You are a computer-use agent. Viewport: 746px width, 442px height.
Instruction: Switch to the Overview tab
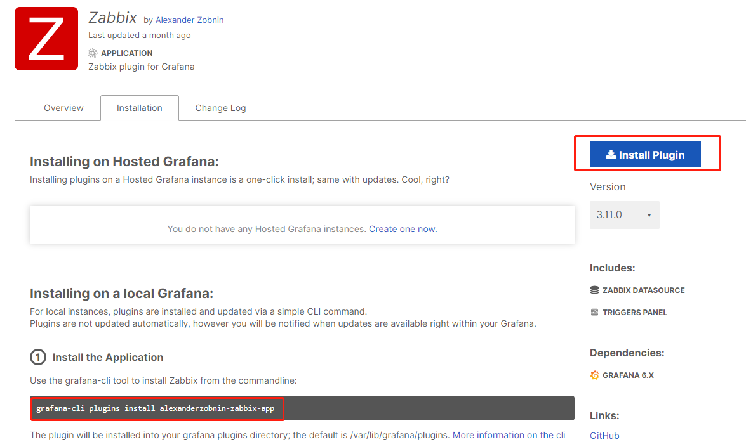coord(63,108)
